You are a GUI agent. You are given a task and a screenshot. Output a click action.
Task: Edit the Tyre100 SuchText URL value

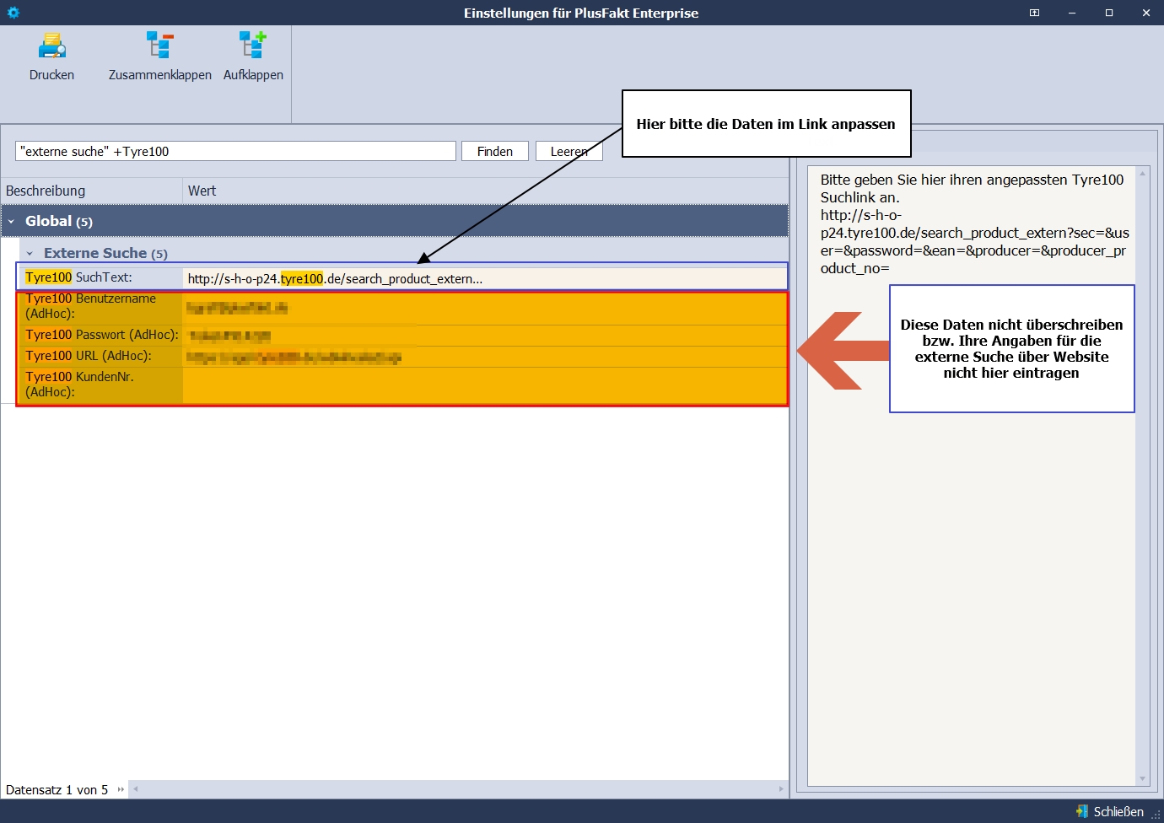[481, 278]
